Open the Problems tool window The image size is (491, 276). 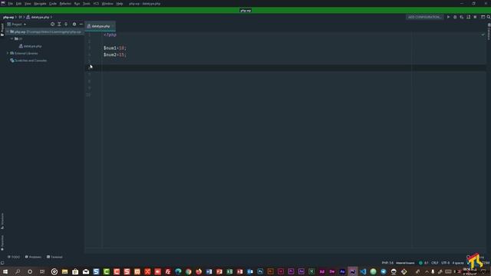coord(33,257)
